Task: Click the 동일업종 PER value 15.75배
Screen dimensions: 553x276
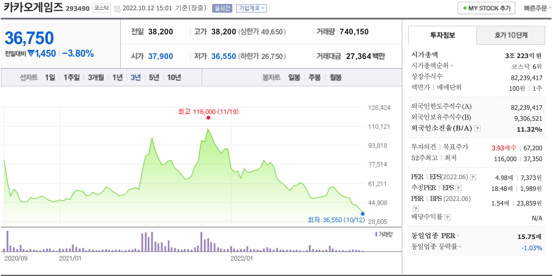Action: click(529, 237)
